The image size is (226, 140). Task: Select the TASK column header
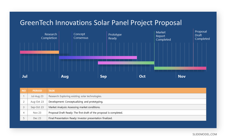coord(52,91)
